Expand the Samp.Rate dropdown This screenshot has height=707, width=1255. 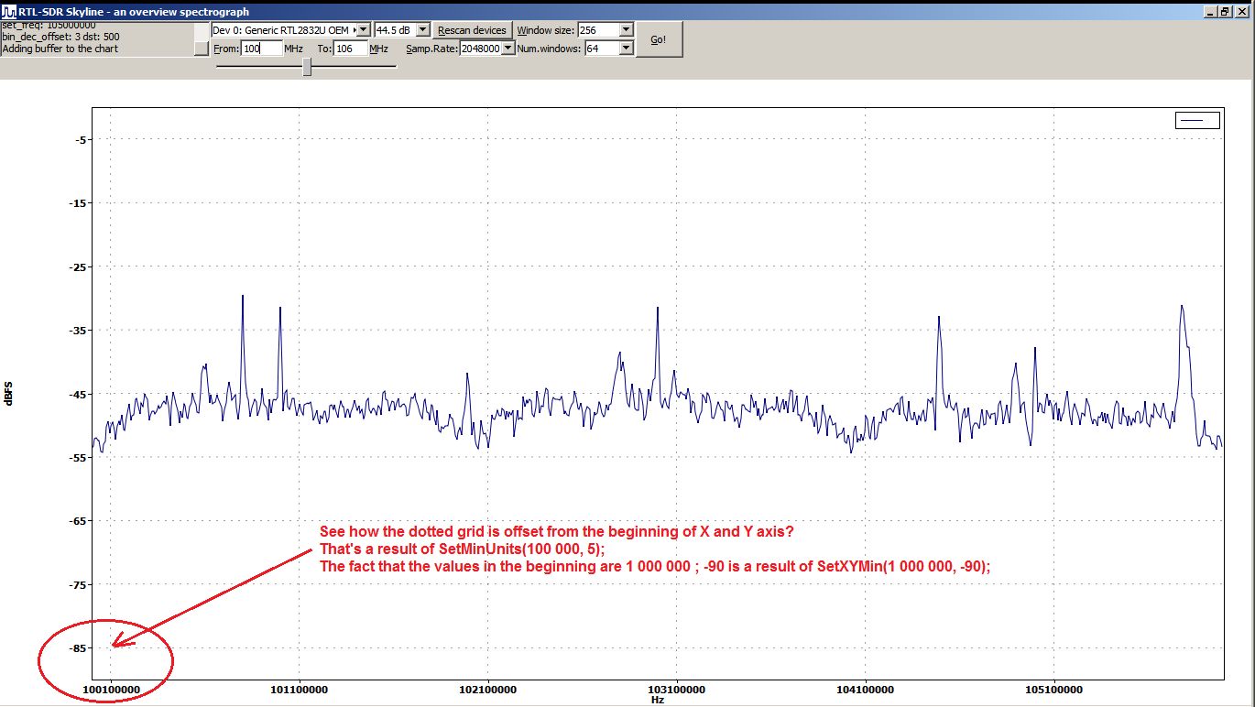[x=508, y=49]
